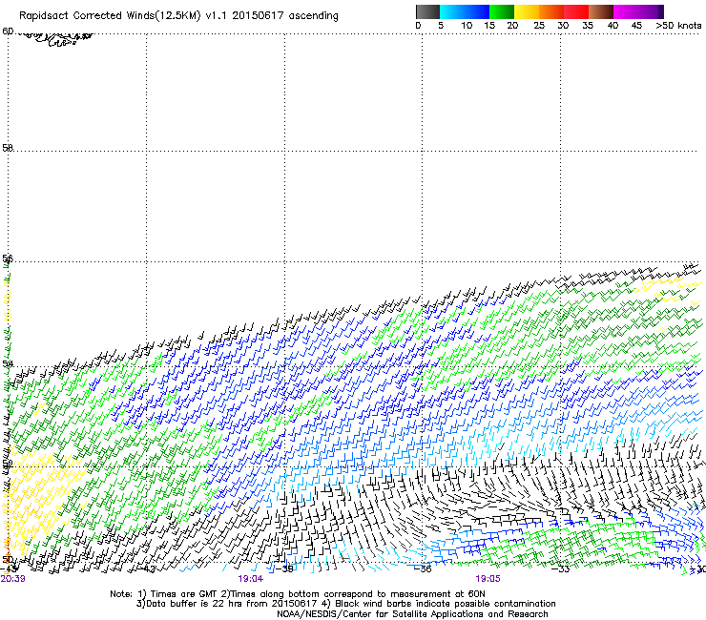706x620 pixels.
Task: Click the green 15-20 knots legend segment
Action: pos(502,11)
